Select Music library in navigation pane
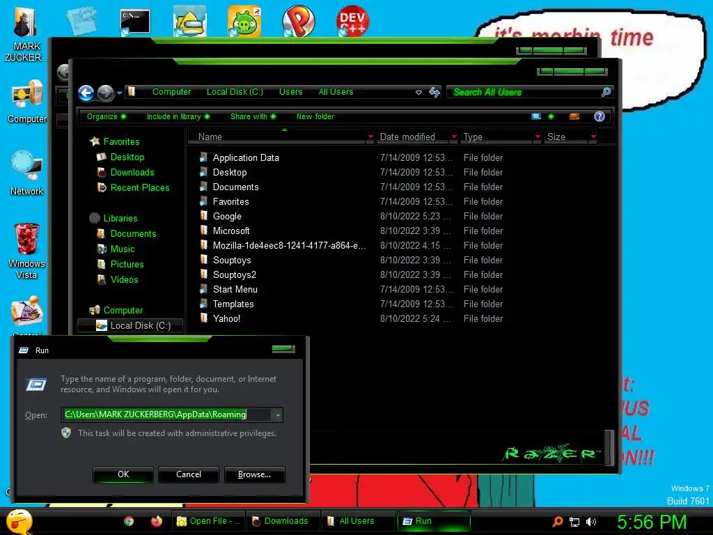 pyautogui.click(x=123, y=249)
